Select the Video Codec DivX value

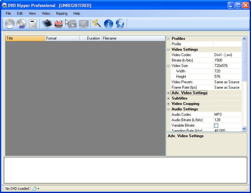(x=227, y=55)
